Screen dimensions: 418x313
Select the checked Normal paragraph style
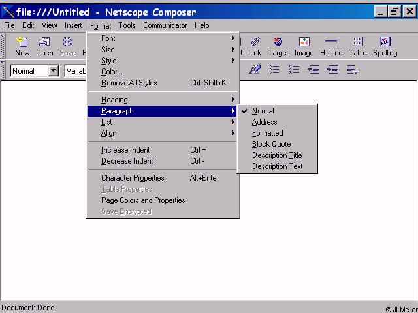[x=277, y=111]
